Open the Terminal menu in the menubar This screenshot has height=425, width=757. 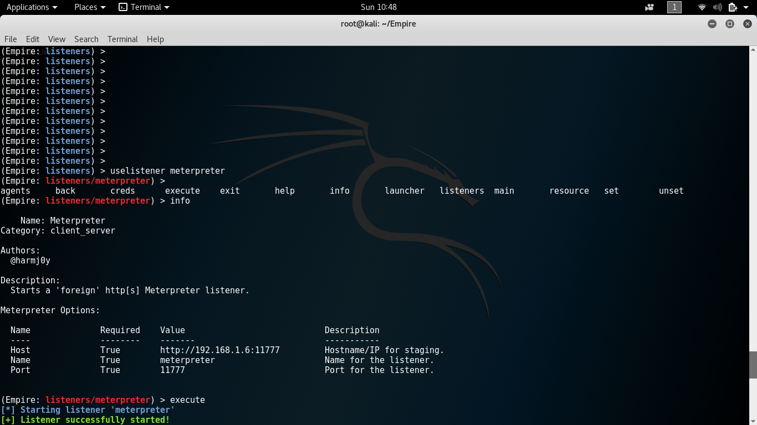point(122,39)
